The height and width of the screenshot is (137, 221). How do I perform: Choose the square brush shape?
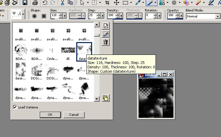tap(44, 16)
